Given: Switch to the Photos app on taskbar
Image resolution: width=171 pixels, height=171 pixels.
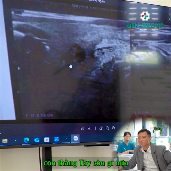Looking at the screenshot, I should pyautogui.click(x=57, y=139).
